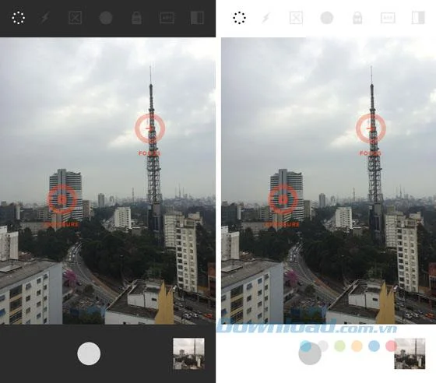
Task: Tap the red EXPOSURE ring in light camera
Action: click(x=283, y=199)
